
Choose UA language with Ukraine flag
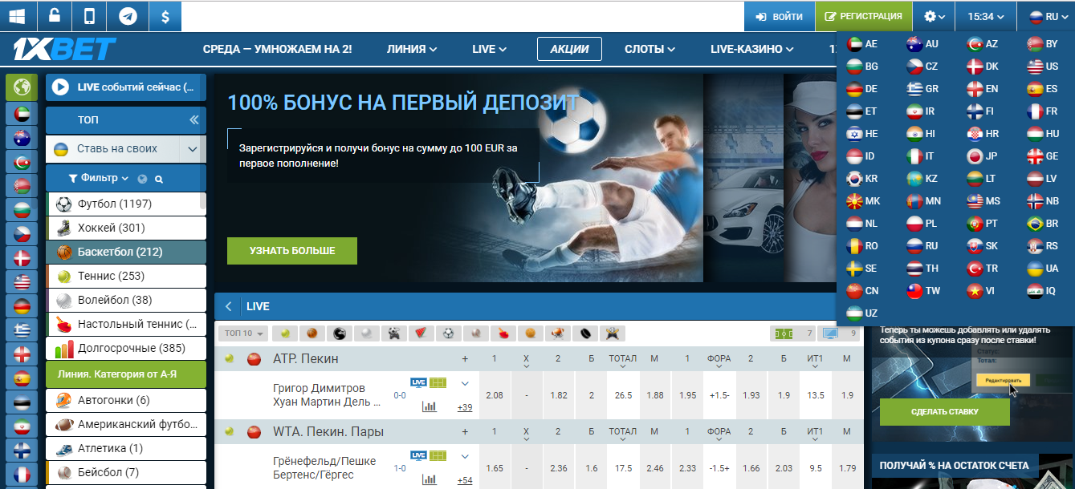coord(1043,268)
